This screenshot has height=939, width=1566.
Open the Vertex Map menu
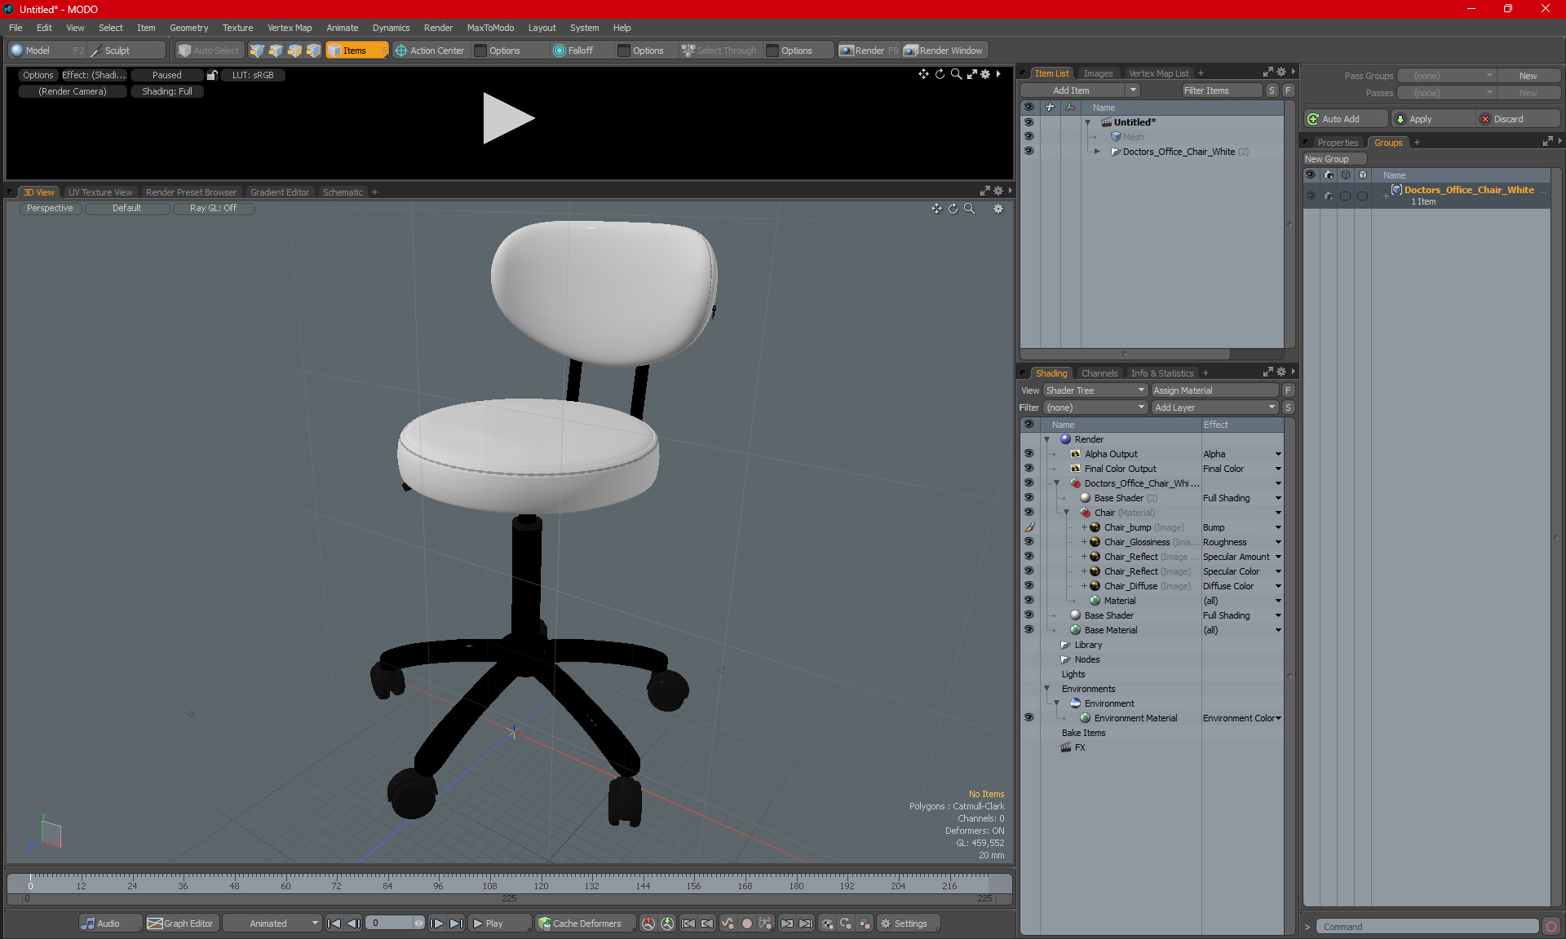tap(290, 28)
